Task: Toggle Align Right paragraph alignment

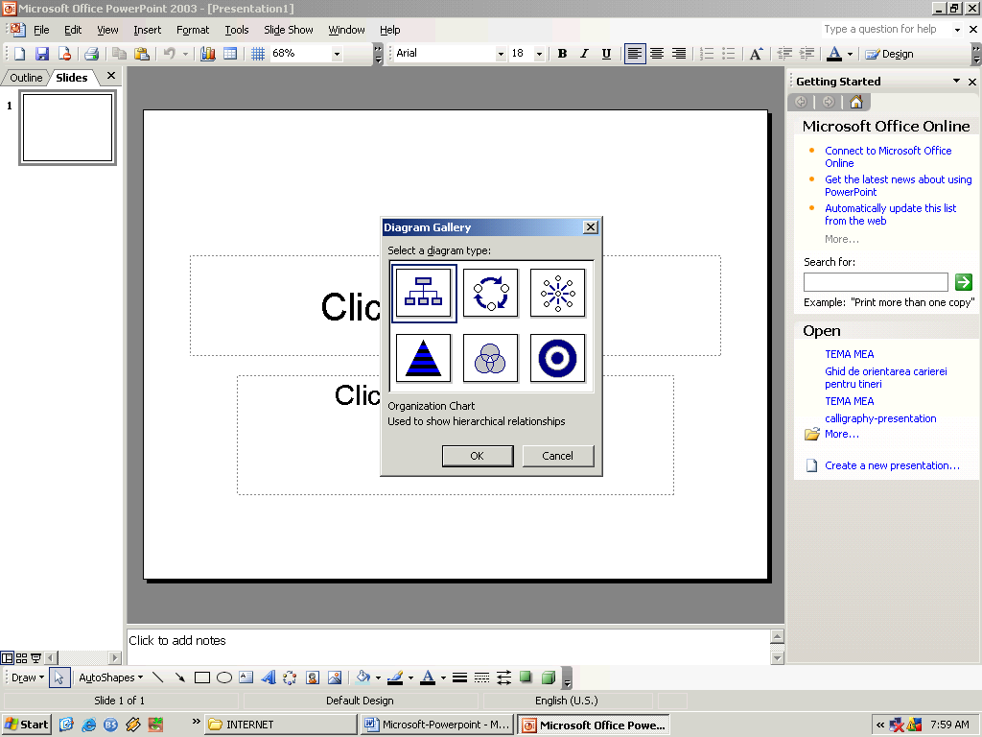Action: (x=678, y=54)
